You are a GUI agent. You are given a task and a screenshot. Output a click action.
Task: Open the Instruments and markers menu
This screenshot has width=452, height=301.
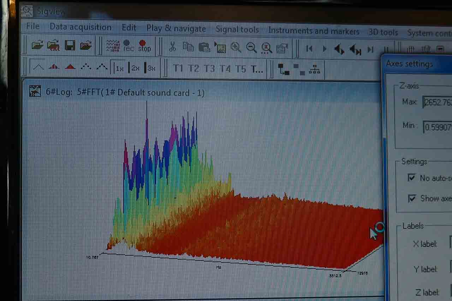click(x=313, y=31)
